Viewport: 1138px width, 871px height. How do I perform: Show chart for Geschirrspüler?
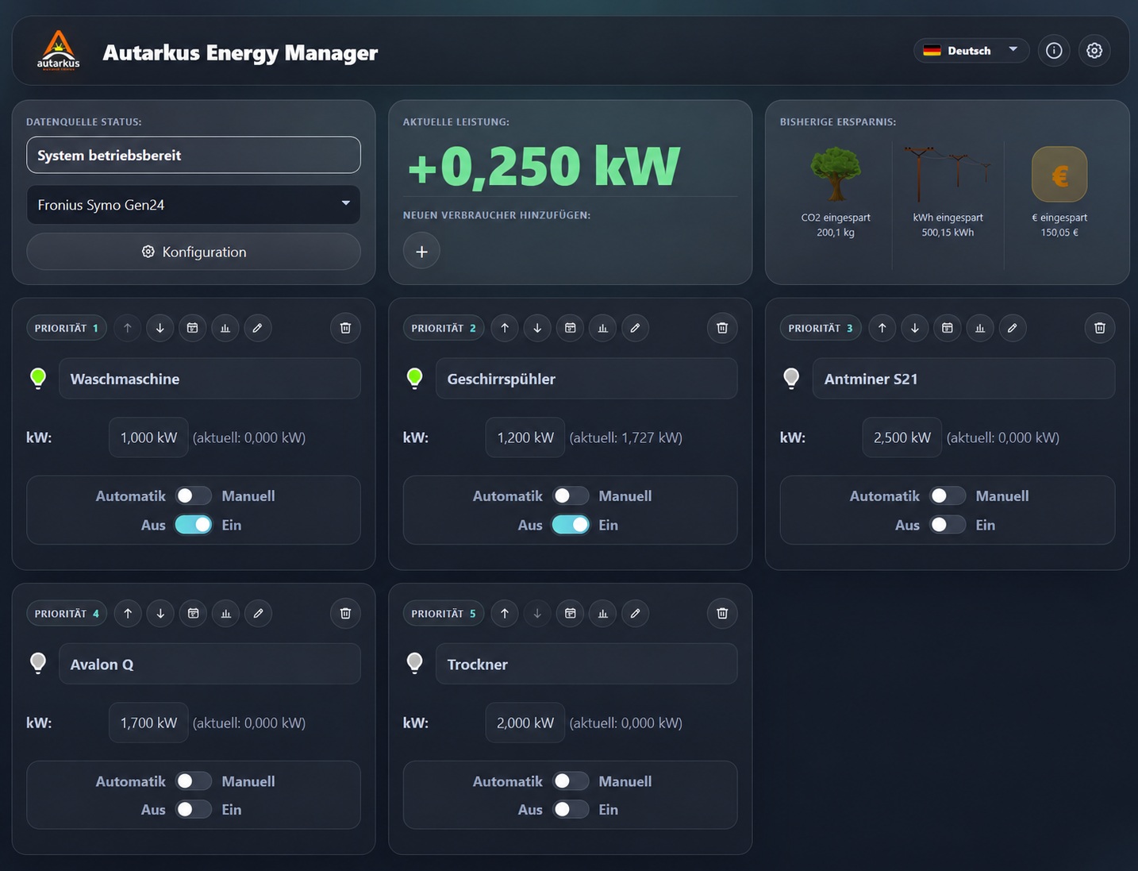[602, 328]
